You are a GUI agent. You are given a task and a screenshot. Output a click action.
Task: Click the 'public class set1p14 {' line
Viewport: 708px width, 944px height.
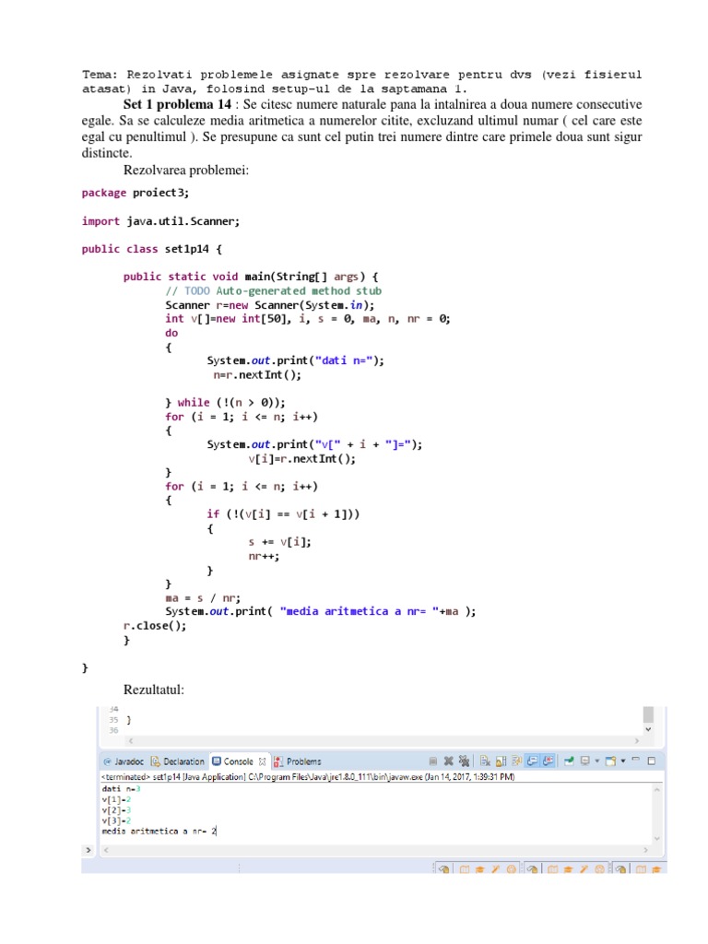click(152, 249)
